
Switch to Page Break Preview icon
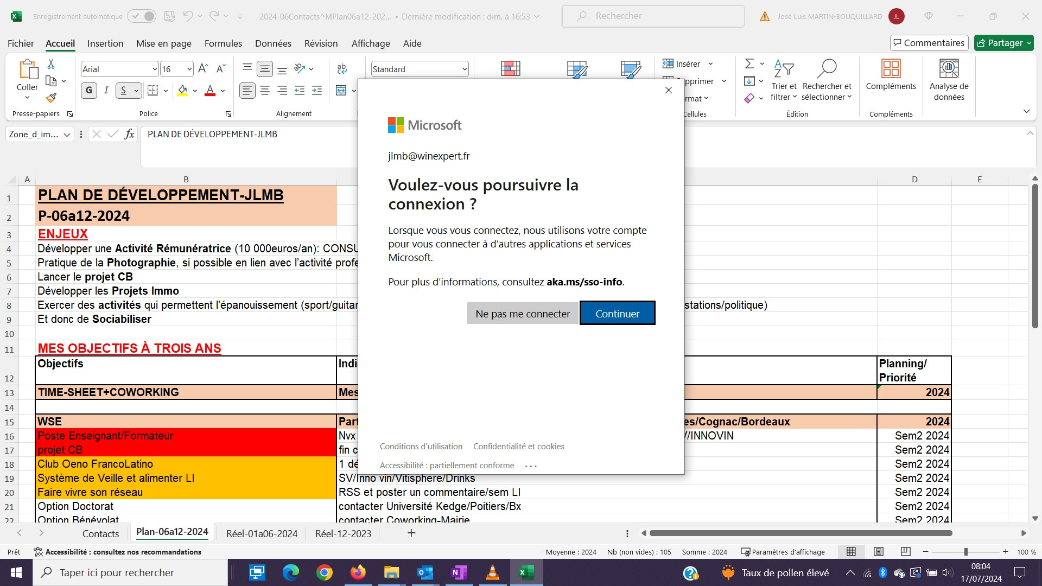point(905,552)
